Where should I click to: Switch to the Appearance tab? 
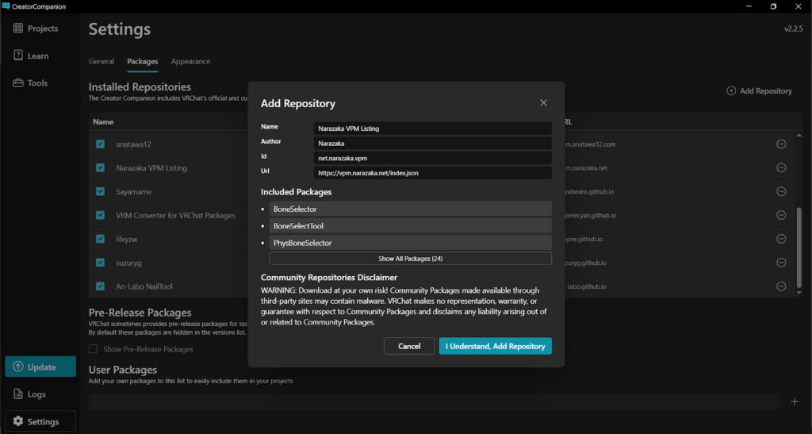point(190,61)
